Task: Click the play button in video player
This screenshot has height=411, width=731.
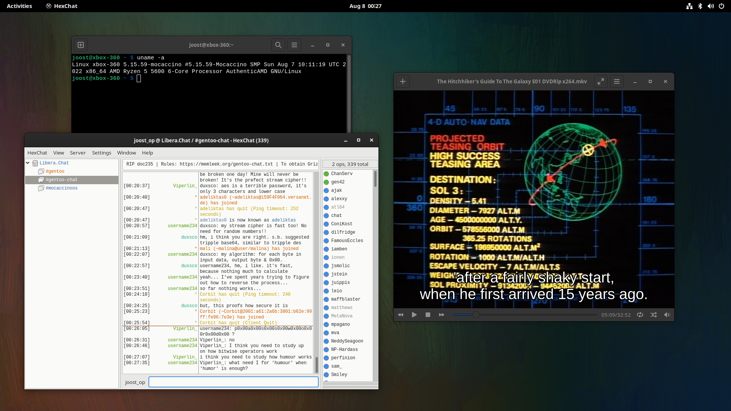Action: point(414,315)
